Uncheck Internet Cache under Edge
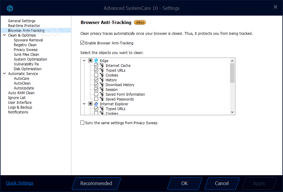The image size is (283, 192). 96,65
